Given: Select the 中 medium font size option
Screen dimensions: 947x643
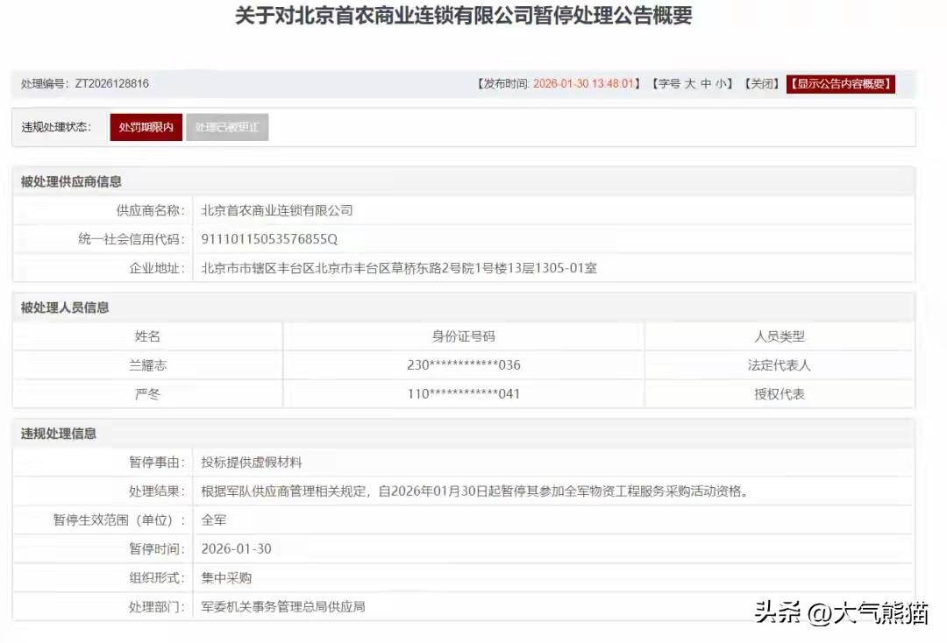Looking at the screenshot, I should [705, 83].
